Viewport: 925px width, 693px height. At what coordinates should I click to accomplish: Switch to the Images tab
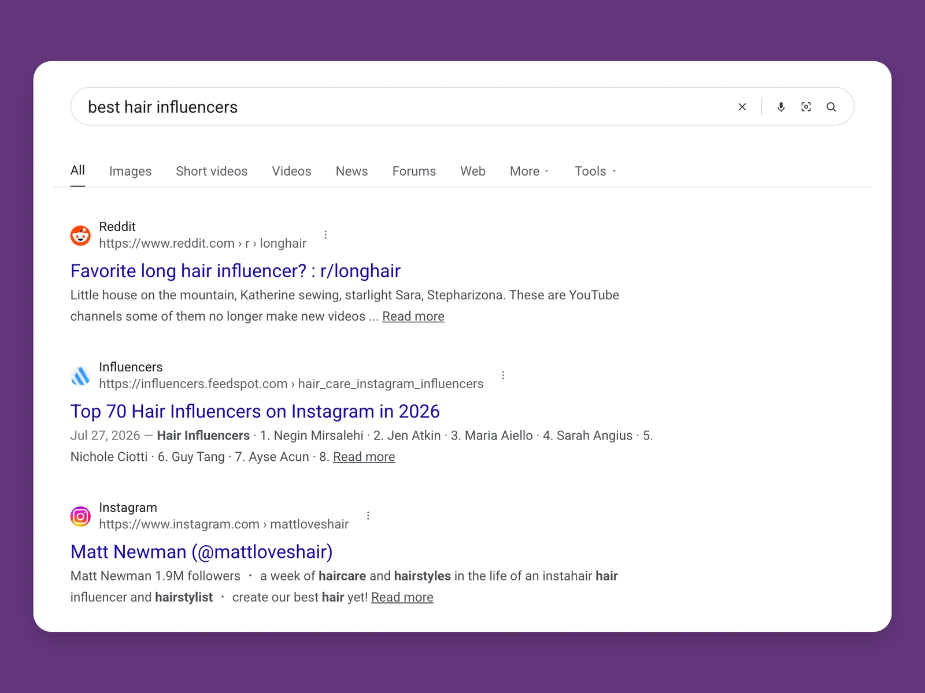(x=130, y=171)
